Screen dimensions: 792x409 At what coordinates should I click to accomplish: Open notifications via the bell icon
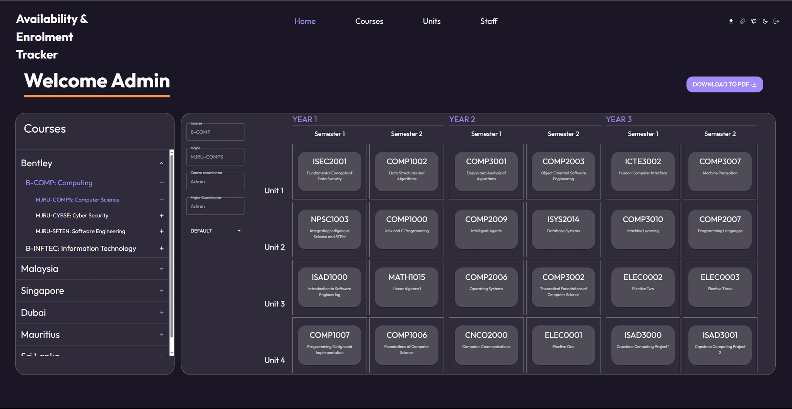754,21
